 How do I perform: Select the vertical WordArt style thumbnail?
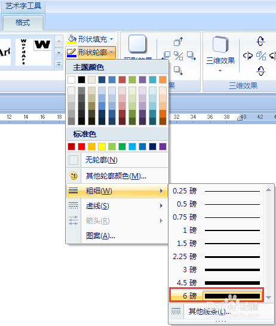point(24,52)
